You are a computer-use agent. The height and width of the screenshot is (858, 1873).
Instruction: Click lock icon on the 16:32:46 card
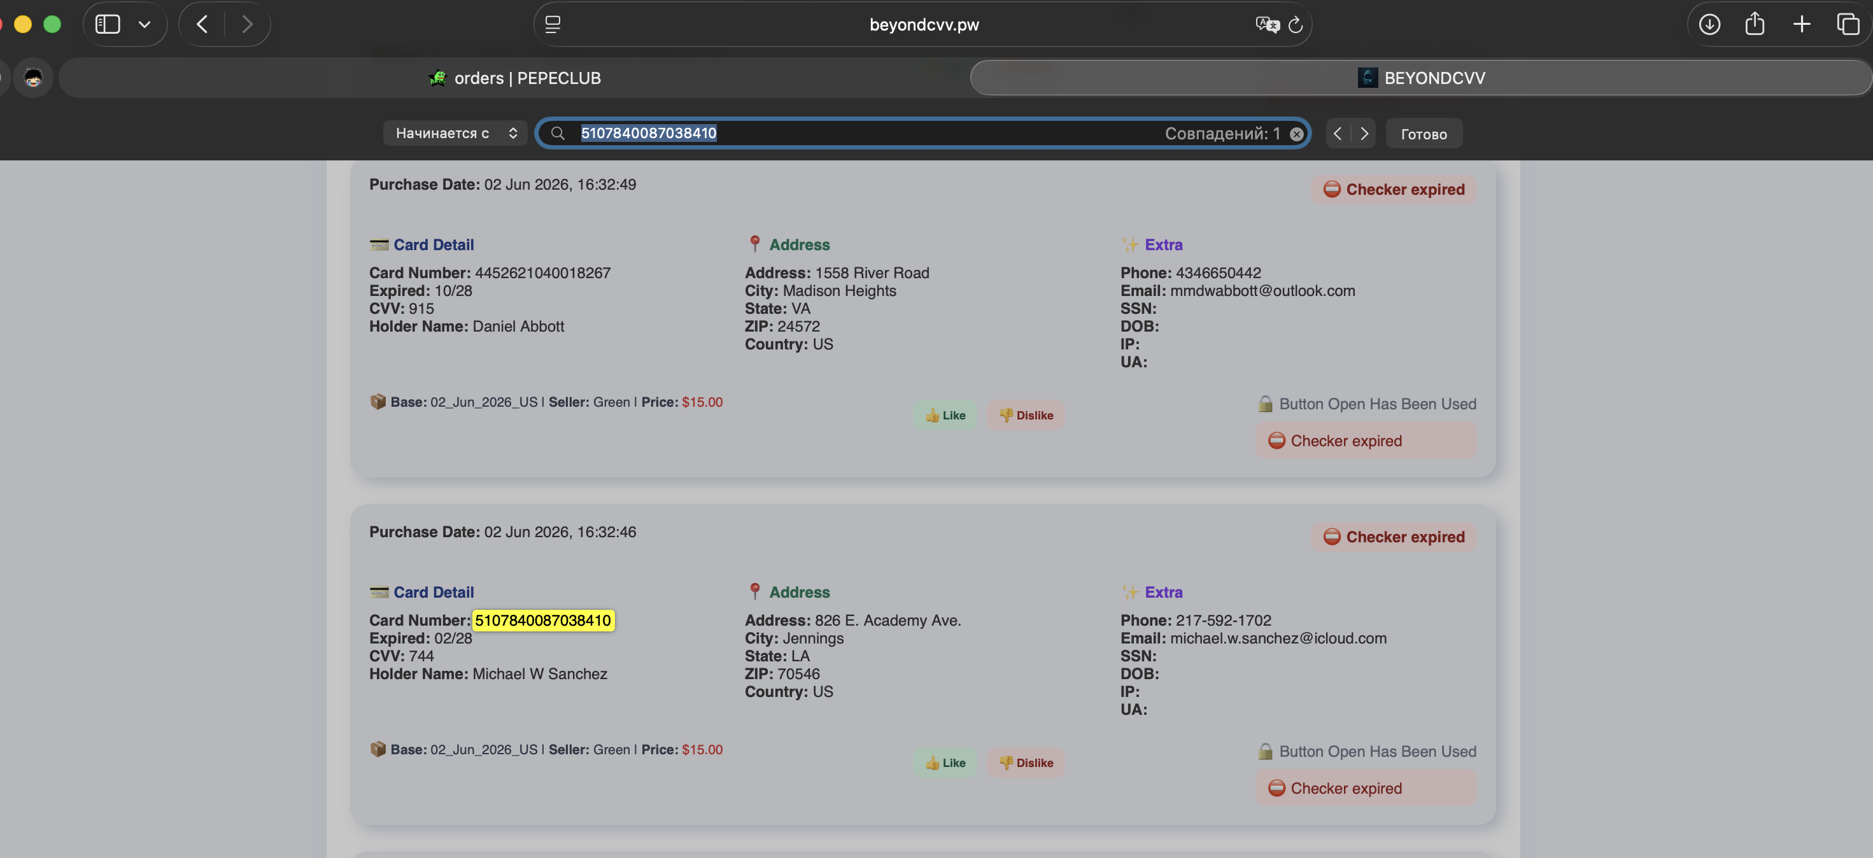(x=1265, y=751)
